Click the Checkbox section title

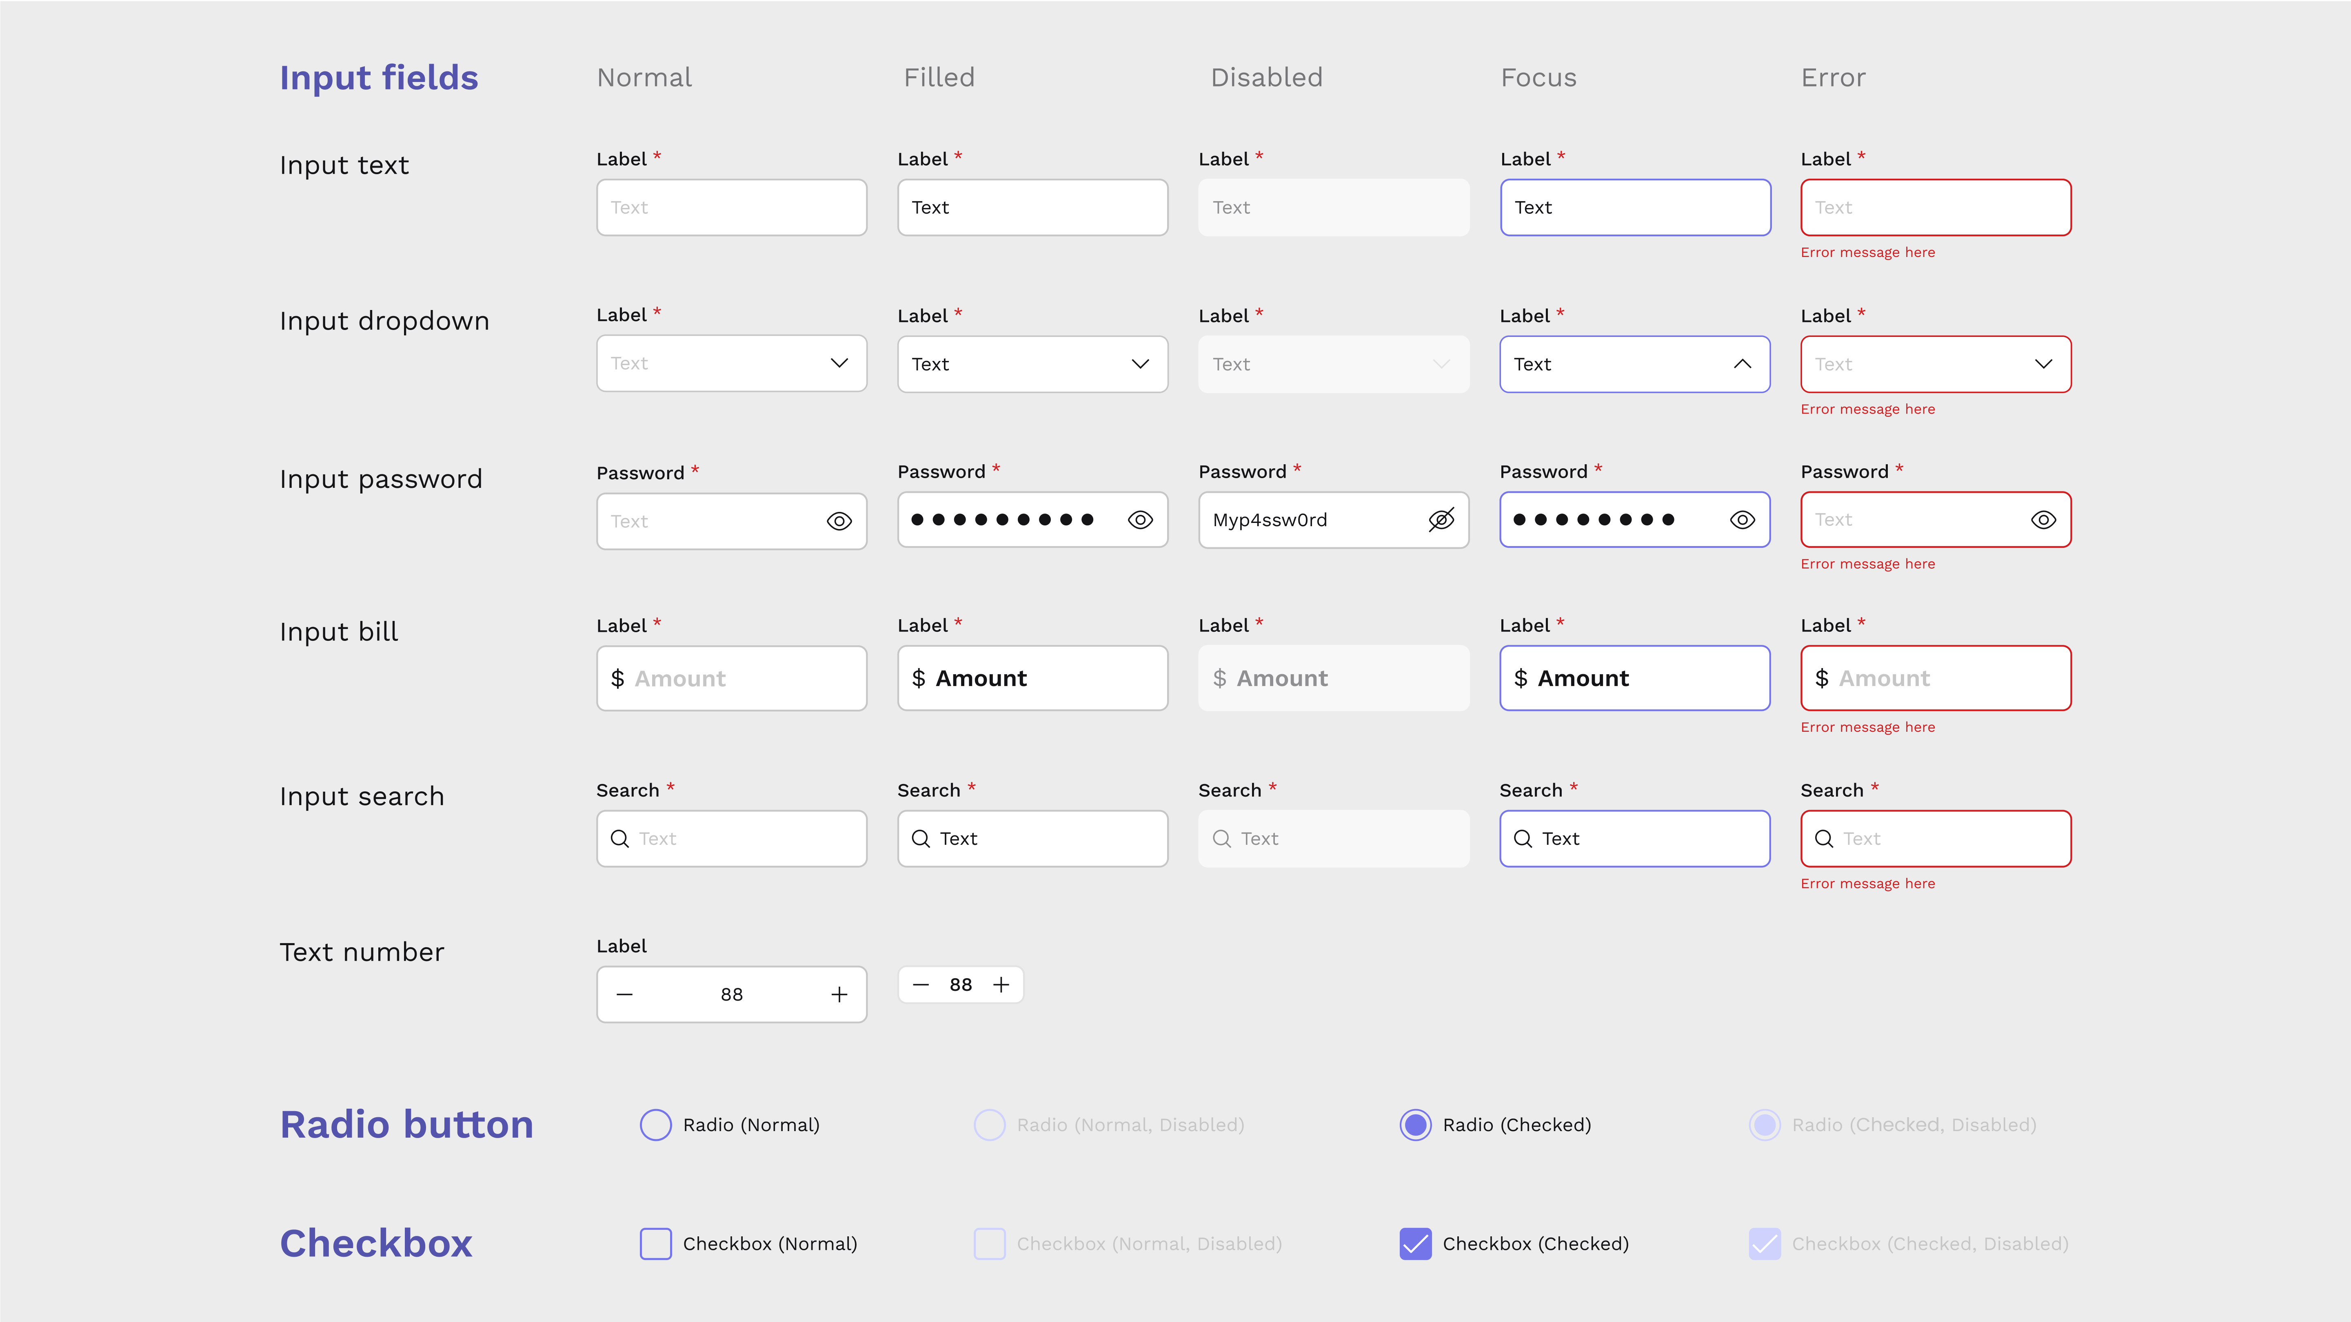[x=376, y=1244]
